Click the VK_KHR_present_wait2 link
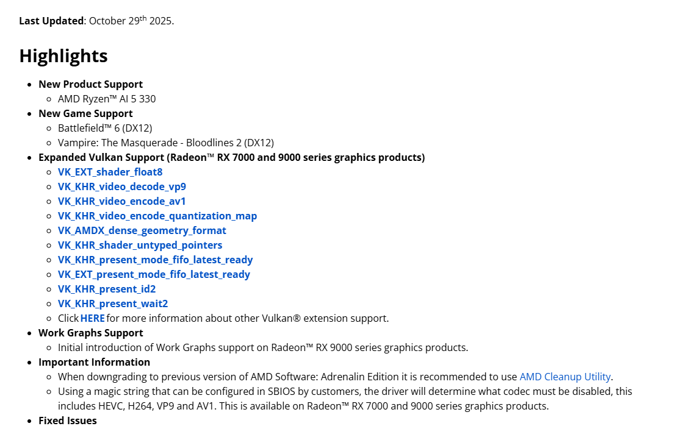681x426 pixels. pyautogui.click(x=113, y=304)
